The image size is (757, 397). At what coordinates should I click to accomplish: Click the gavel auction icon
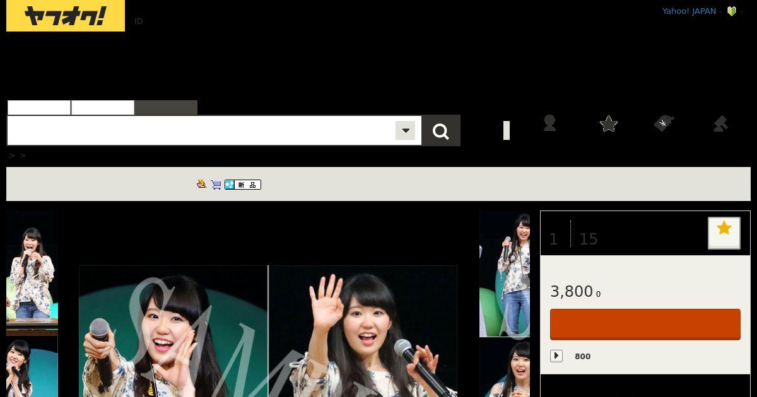[x=720, y=124]
